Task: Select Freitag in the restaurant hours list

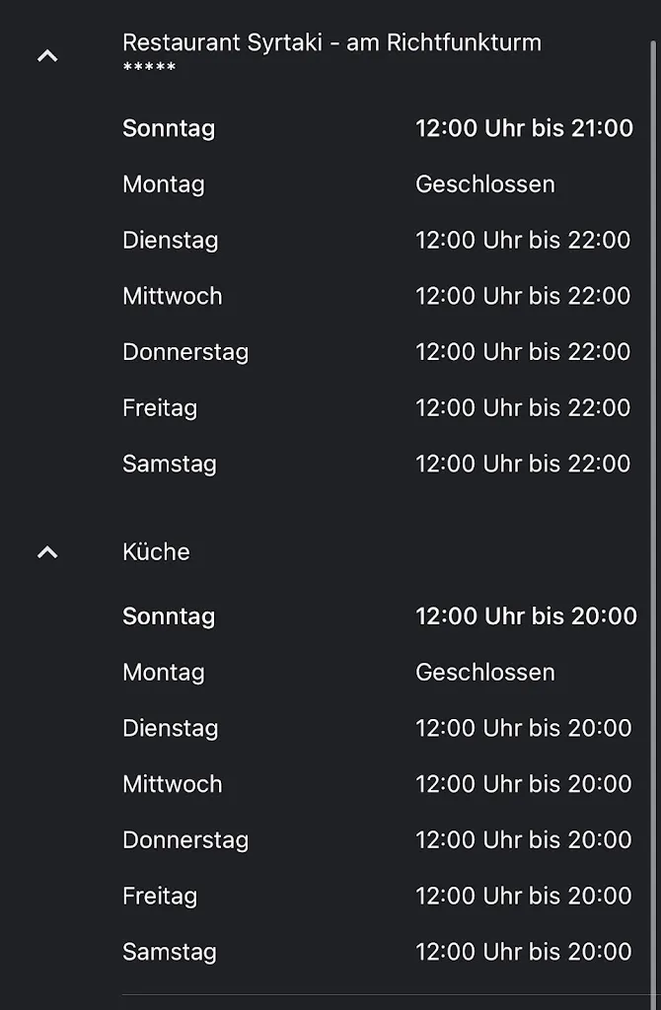Action: tap(160, 408)
